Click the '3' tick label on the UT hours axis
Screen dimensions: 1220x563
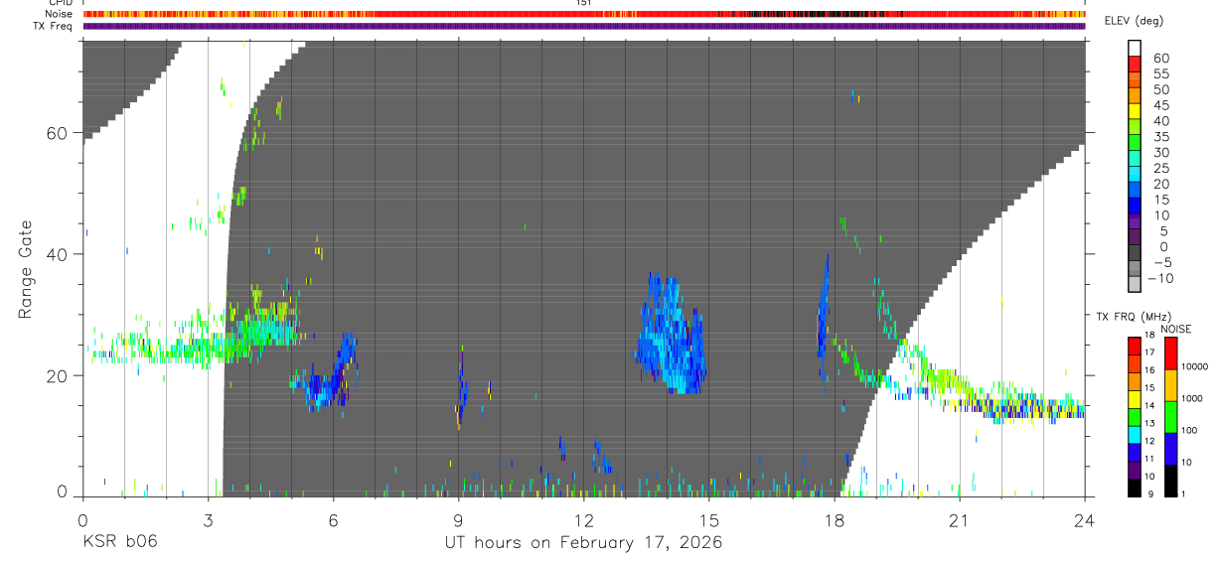coord(207,519)
